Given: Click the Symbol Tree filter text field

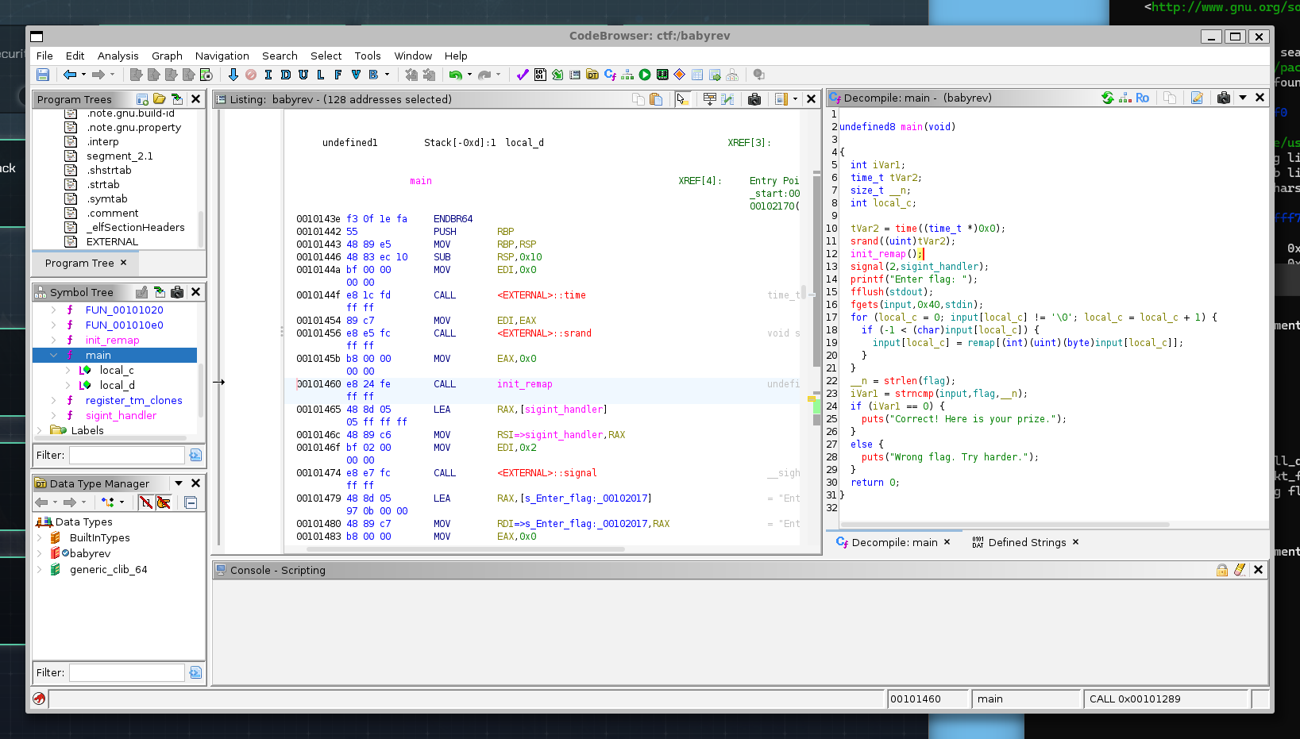Looking at the screenshot, I should (126, 455).
